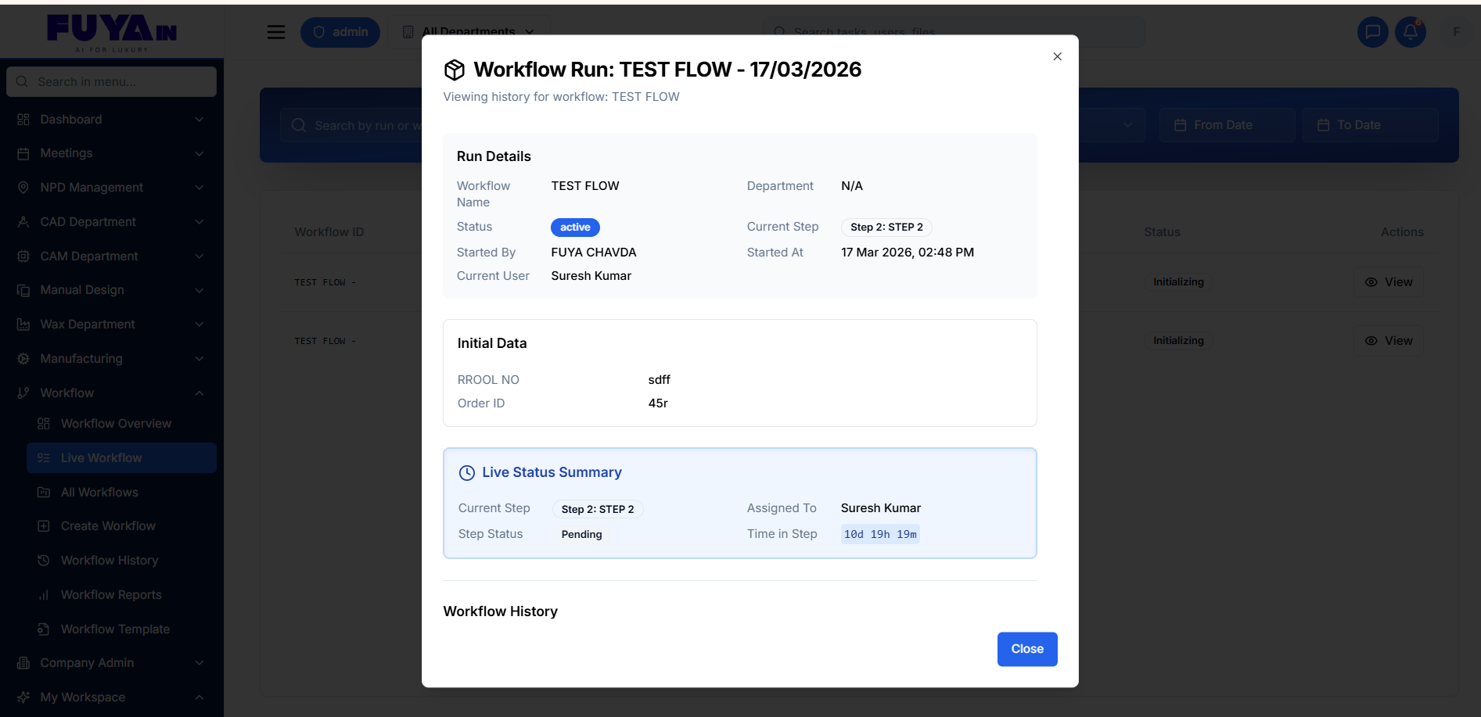Viewport: 1481px width, 717px height.
Task: Click the workflow run package icon
Action: 455,70
